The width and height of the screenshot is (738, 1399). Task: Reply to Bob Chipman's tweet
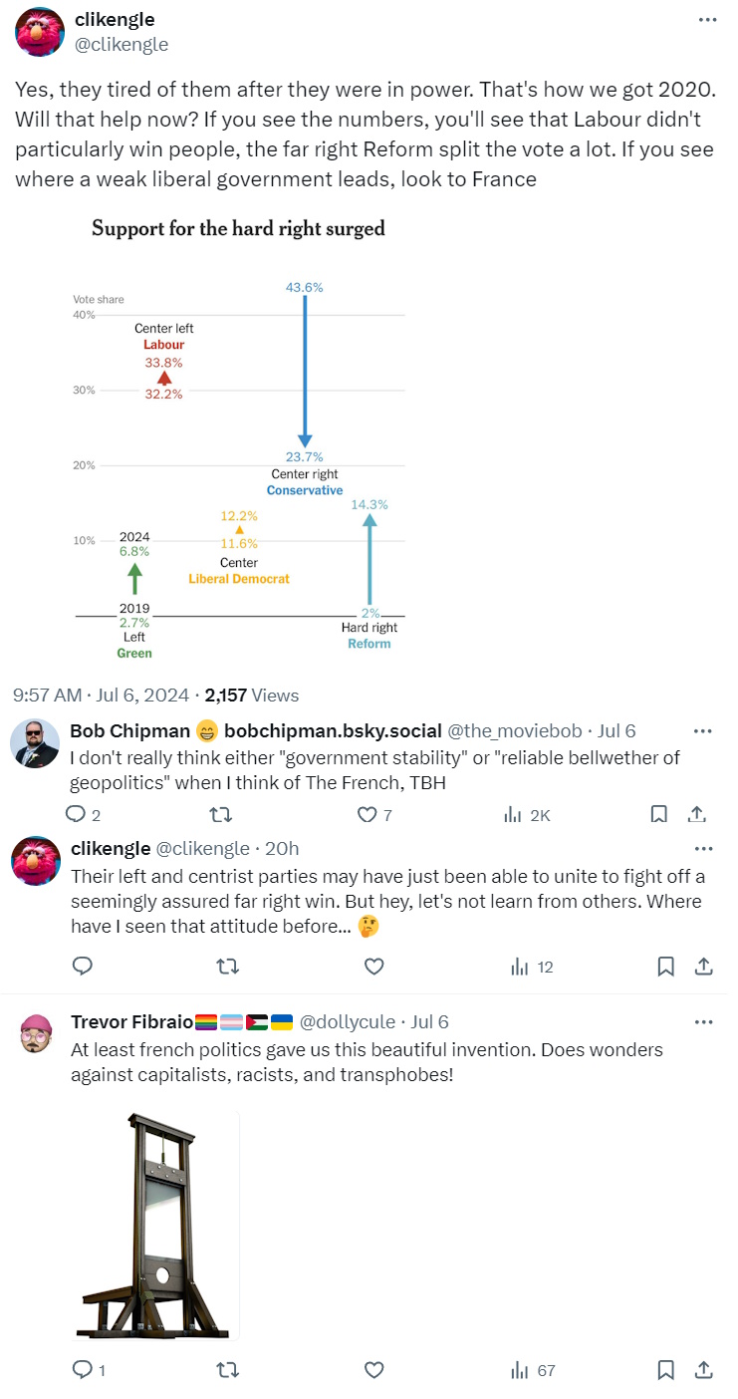click(x=77, y=815)
